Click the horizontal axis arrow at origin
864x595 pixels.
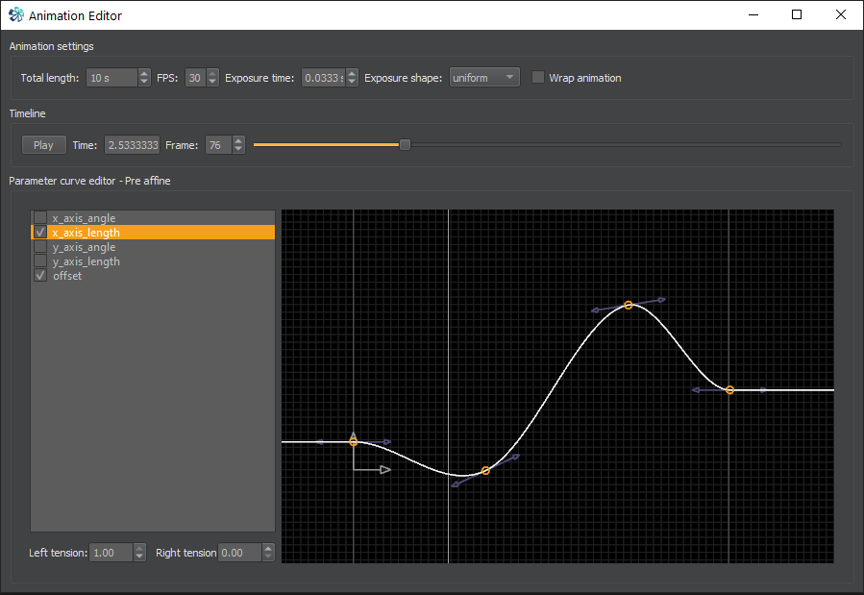tap(385, 470)
